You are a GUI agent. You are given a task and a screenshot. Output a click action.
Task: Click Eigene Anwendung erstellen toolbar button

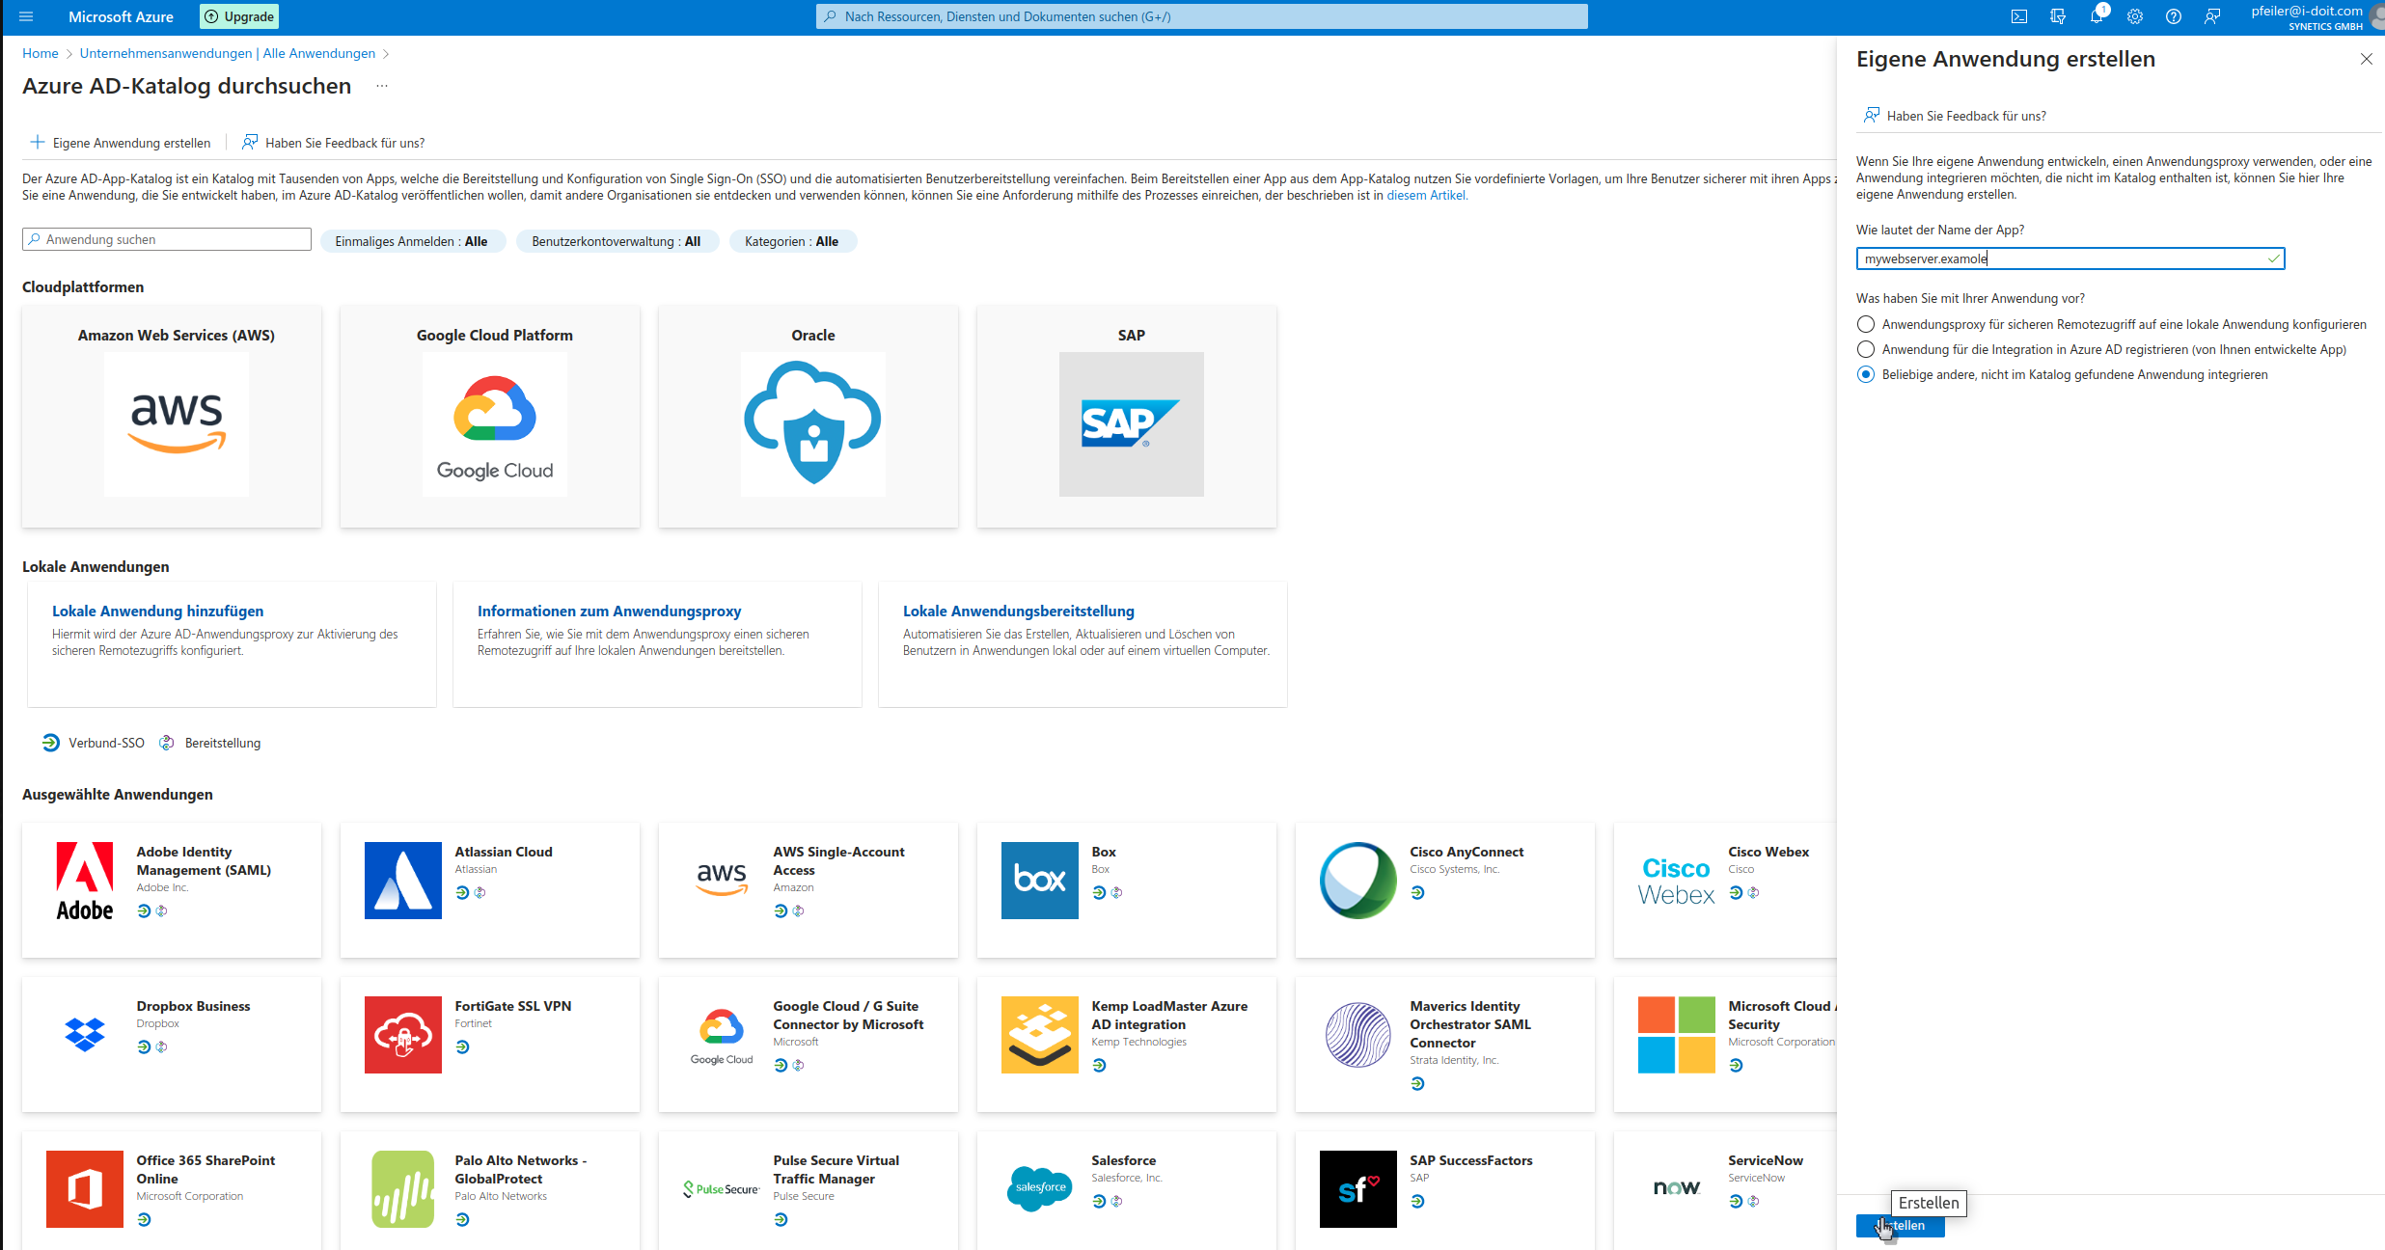[x=121, y=143]
